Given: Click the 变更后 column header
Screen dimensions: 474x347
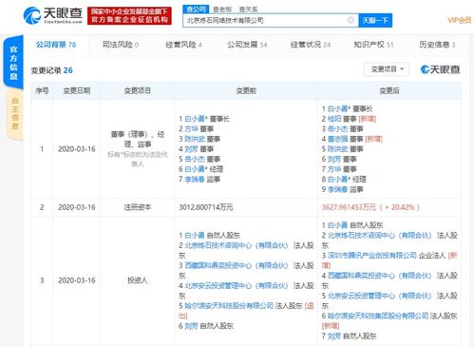Looking at the screenshot, I should pyautogui.click(x=389, y=91).
